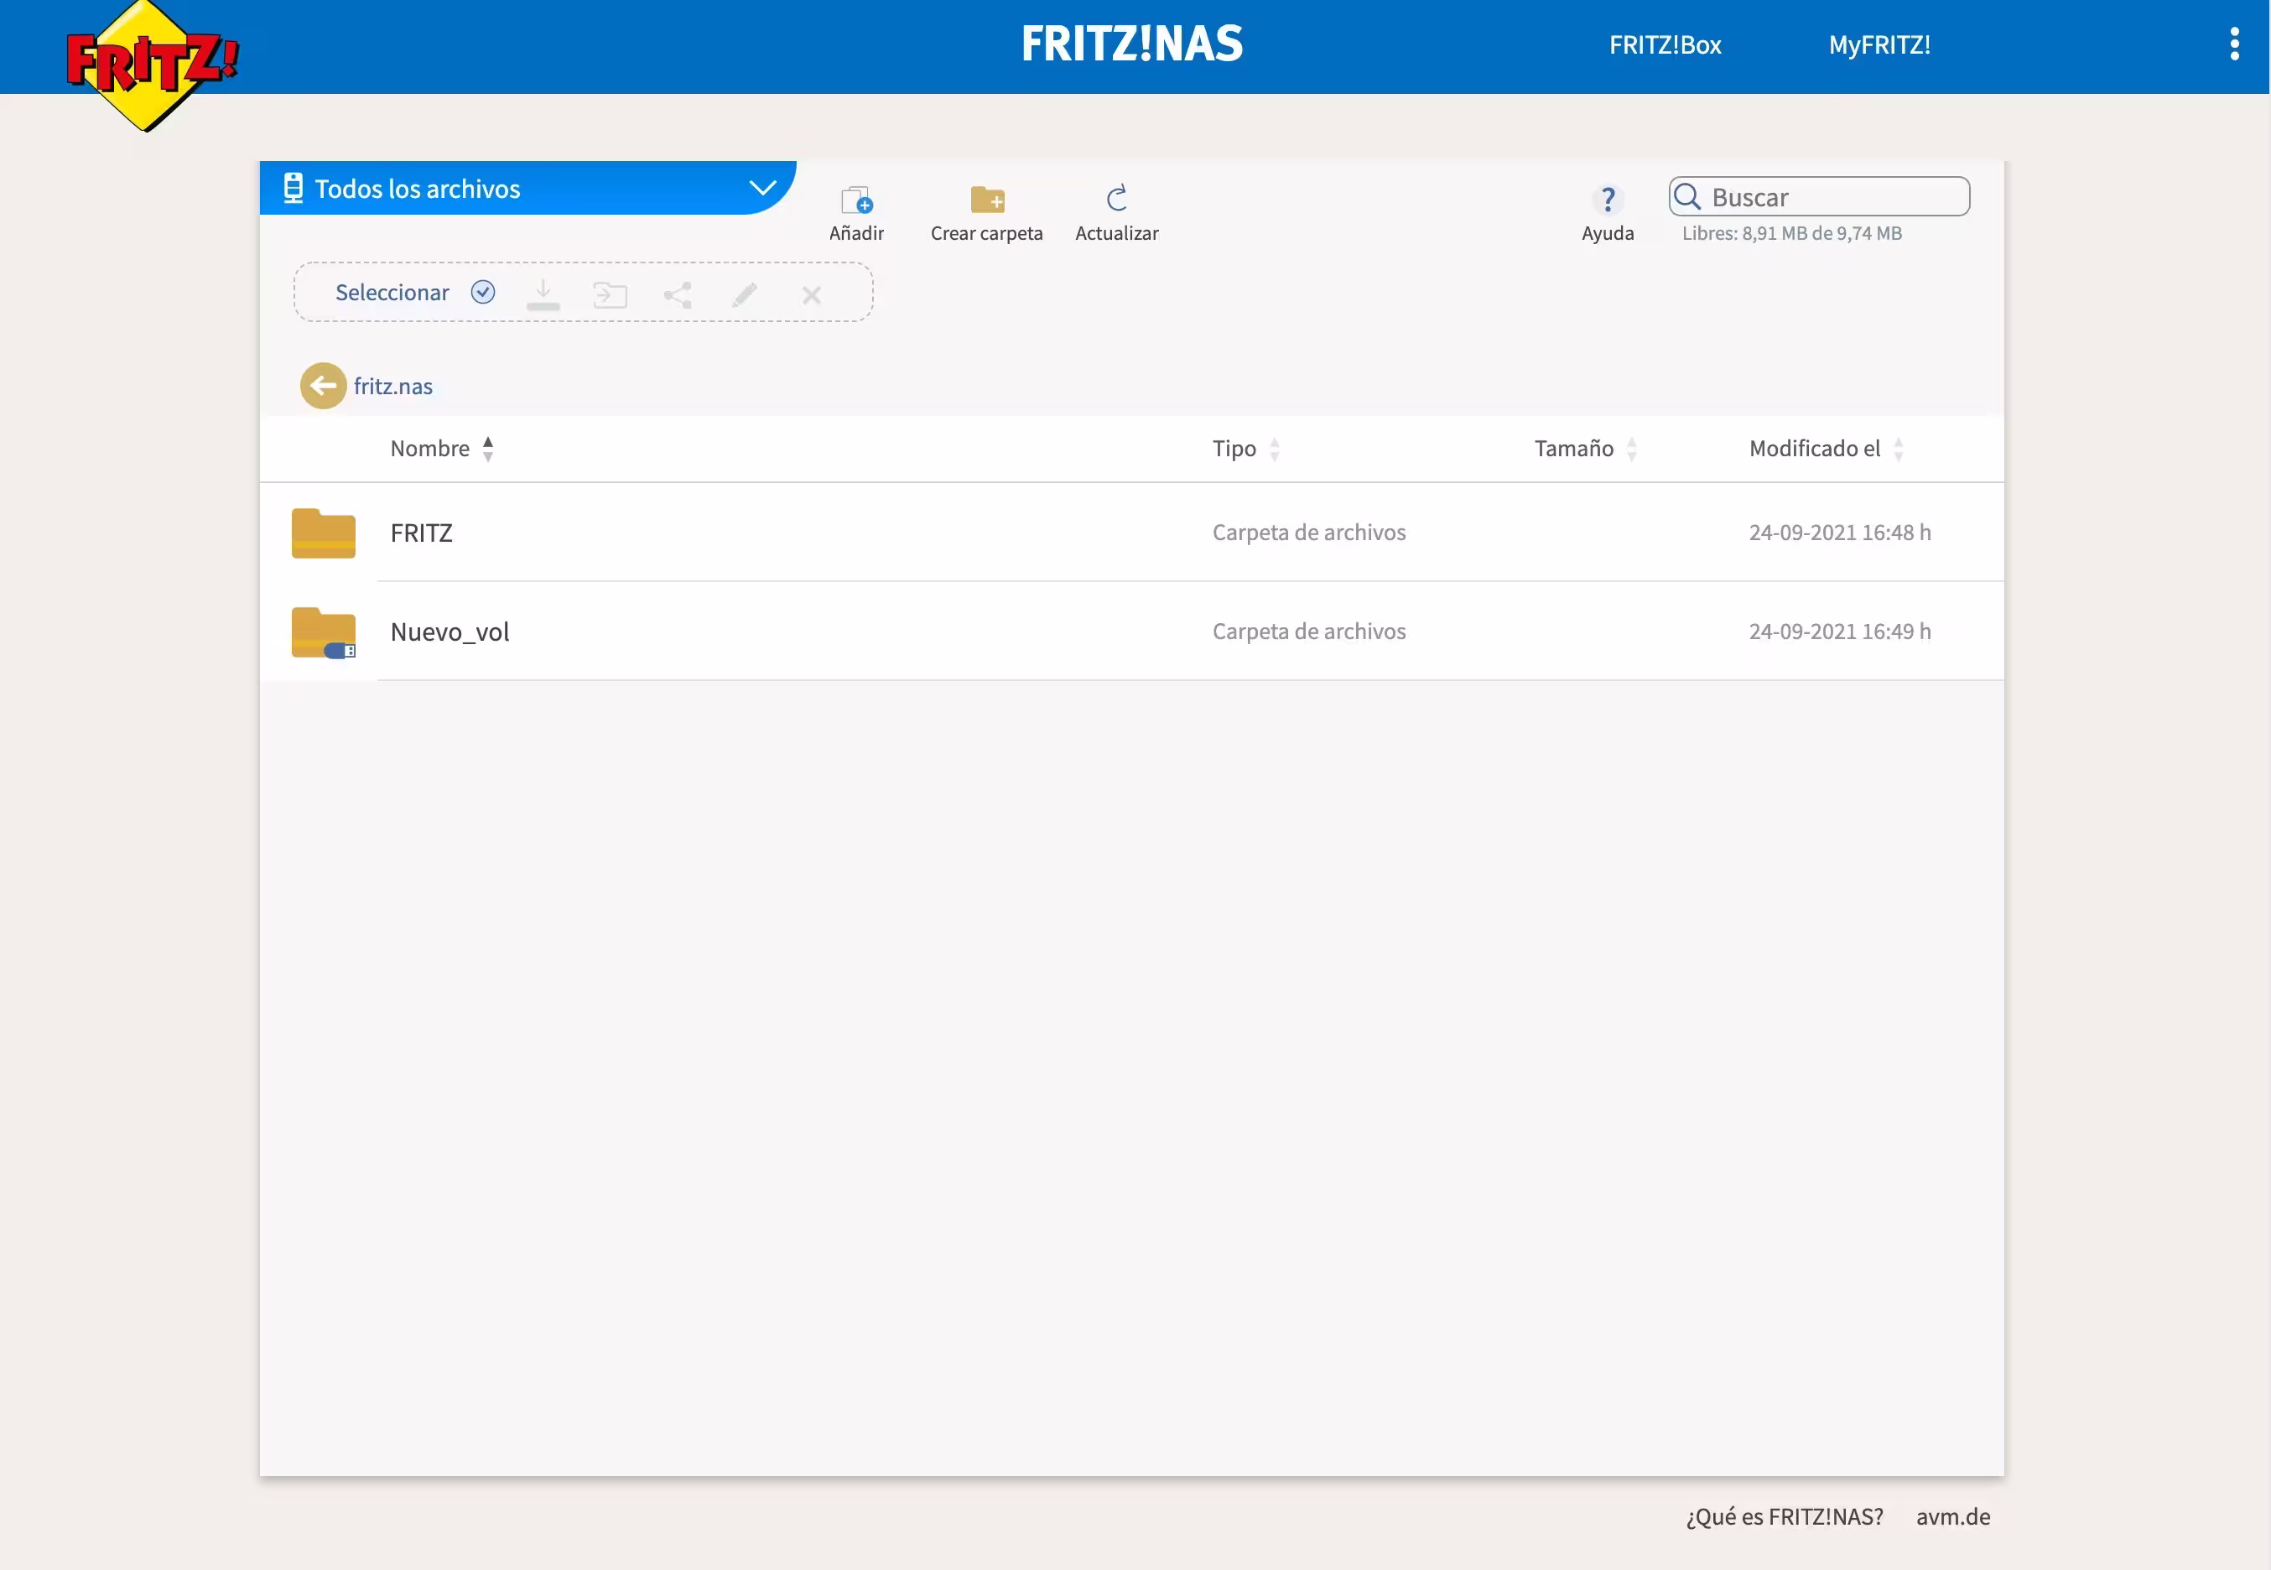Click the Libres: 8,91 MB storage text
Screen dimensions: 2271x1570
click(1791, 233)
